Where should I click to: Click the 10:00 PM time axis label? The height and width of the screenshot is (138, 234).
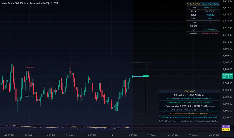(30, 135)
